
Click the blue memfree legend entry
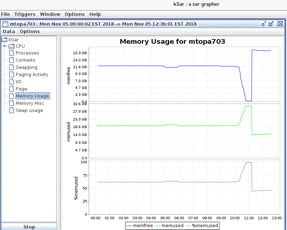140,226
